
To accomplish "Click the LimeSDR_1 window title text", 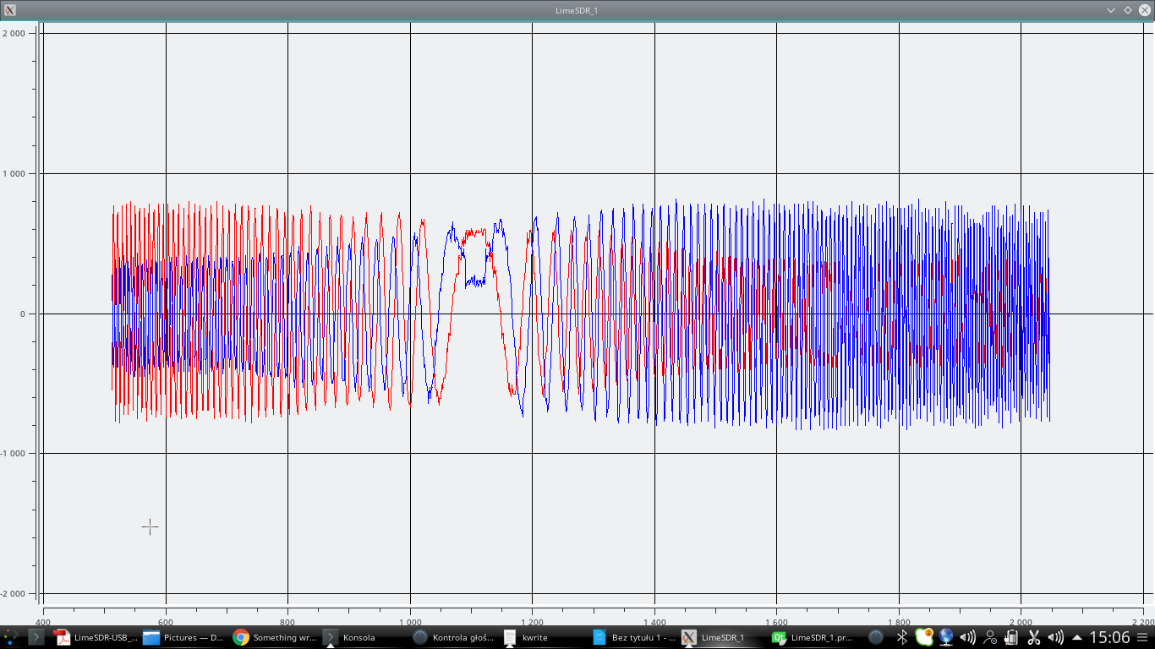I will click(577, 10).
